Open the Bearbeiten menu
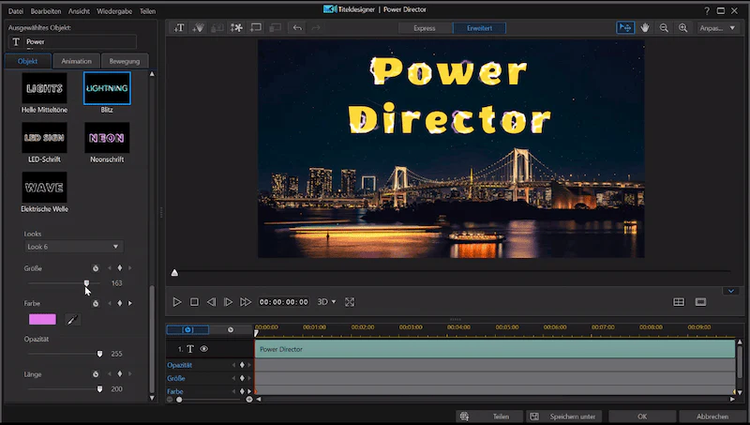The height and width of the screenshot is (425, 750). click(45, 11)
